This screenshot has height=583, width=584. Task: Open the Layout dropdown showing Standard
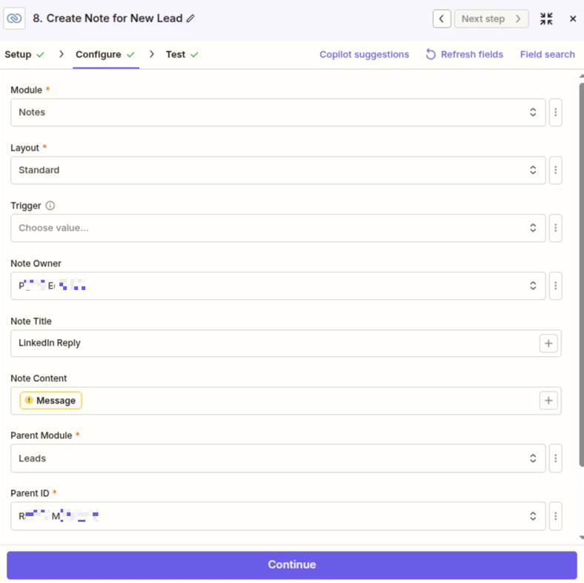point(278,171)
